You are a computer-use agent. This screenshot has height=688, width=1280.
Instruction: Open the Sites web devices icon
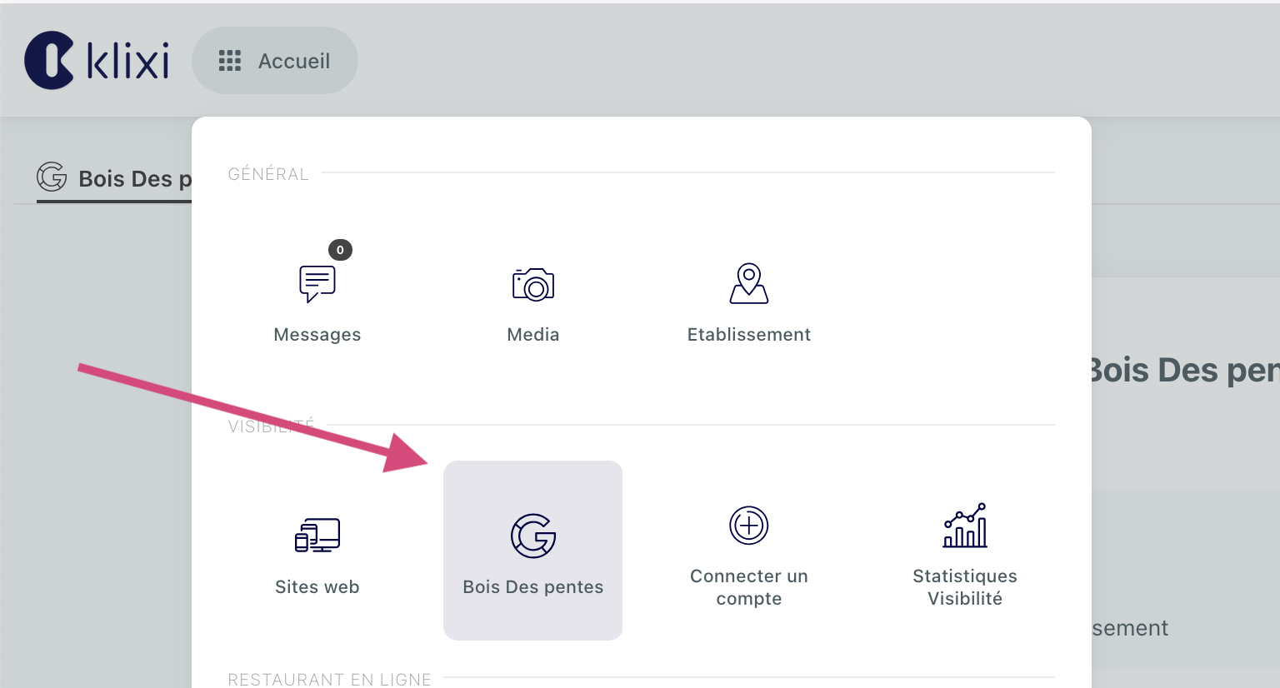pyautogui.click(x=317, y=536)
